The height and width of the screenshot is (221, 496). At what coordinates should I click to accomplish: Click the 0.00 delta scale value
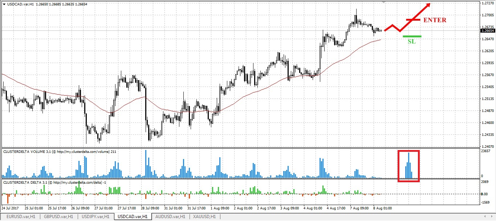click(485, 194)
